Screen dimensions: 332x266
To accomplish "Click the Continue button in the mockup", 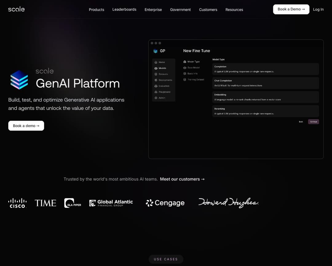I will tap(313, 122).
